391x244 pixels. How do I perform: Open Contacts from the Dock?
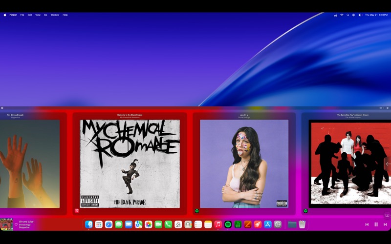[188, 224]
